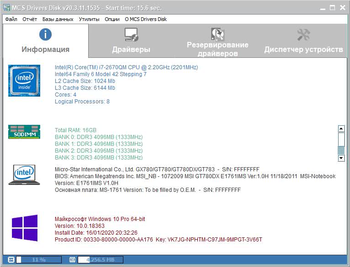Click the BANK 1: DDR3 4096MB row
Viewport: 350px width, 267px height.
pos(99,144)
